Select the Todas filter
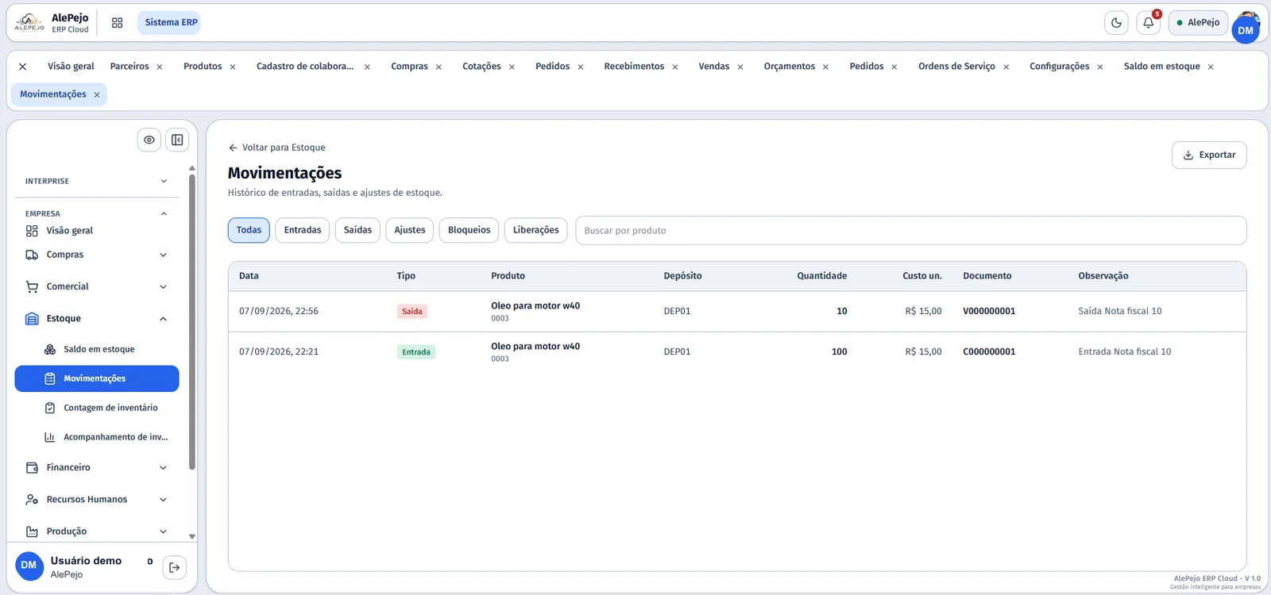 (x=249, y=230)
